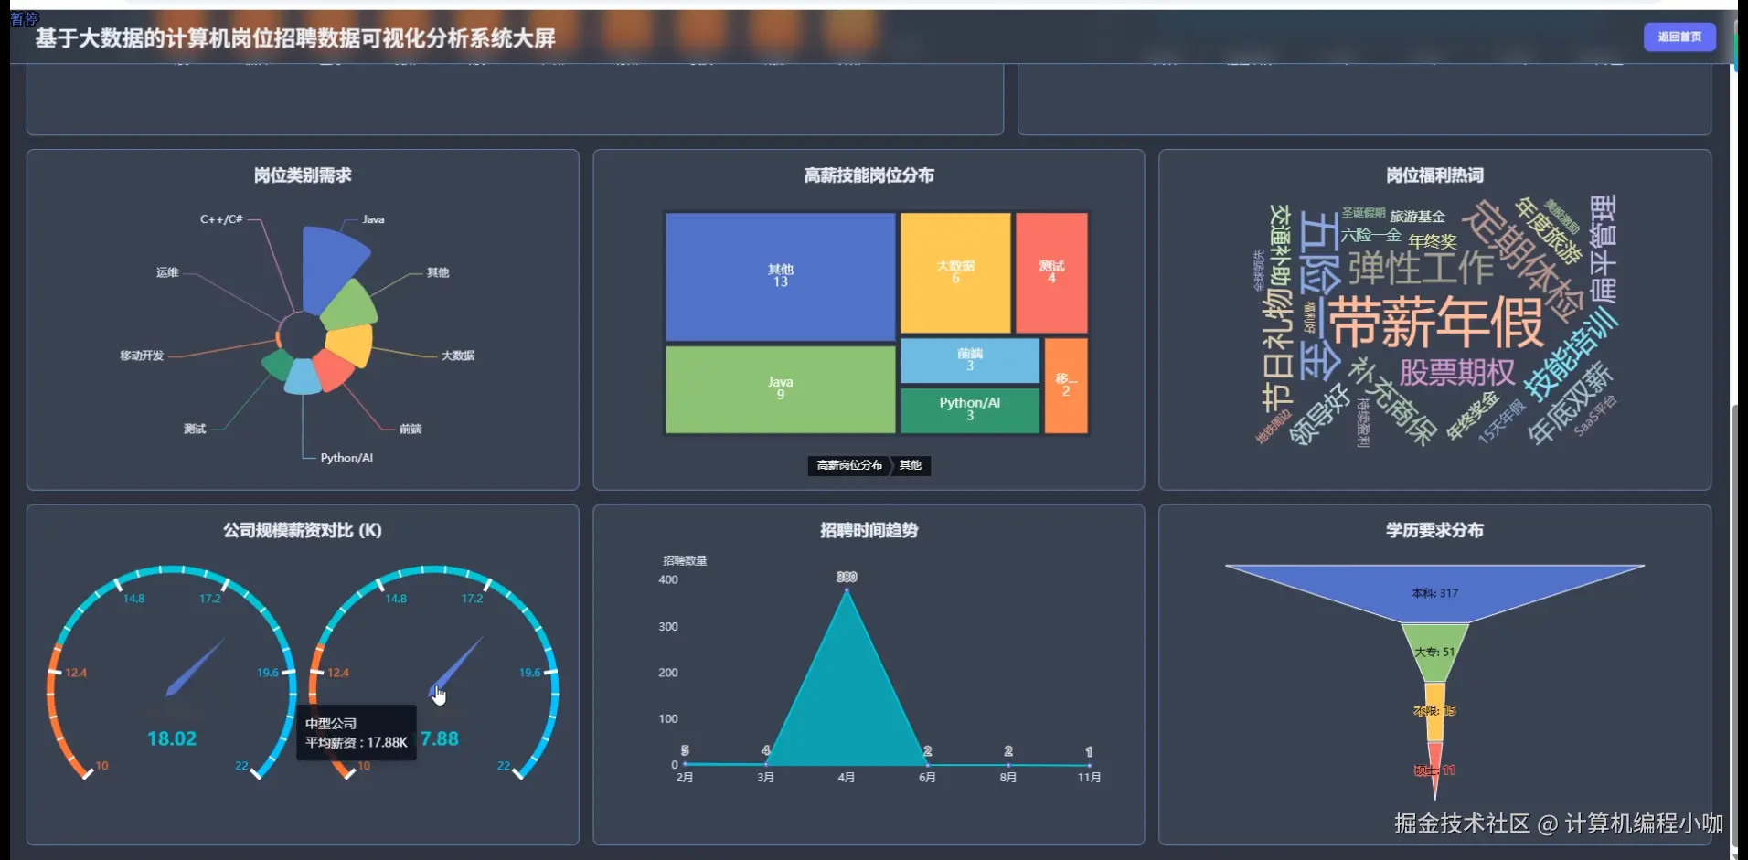Click 定期体检 in the word cloud
The width and height of the screenshot is (1748, 860).
click(x=1523, y=260)
